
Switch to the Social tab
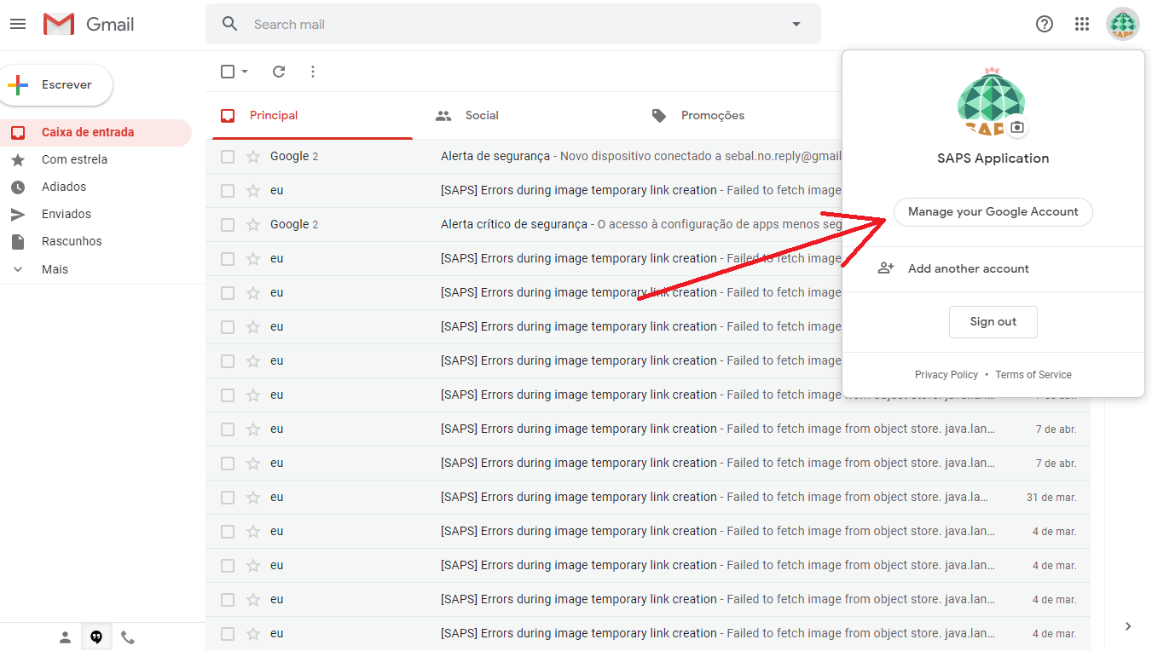(466, 115)
